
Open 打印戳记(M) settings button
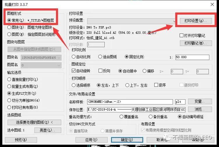[196, 43]
